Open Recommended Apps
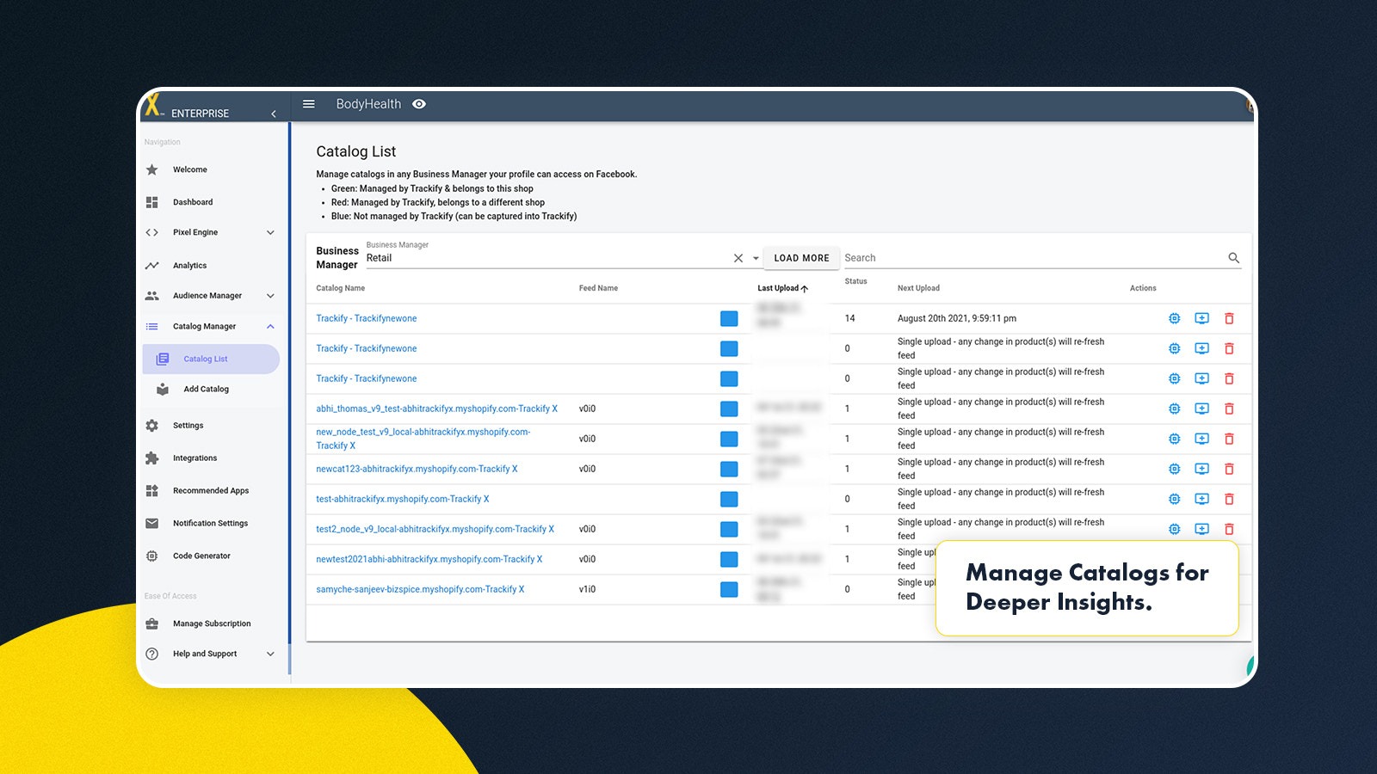 211,491
